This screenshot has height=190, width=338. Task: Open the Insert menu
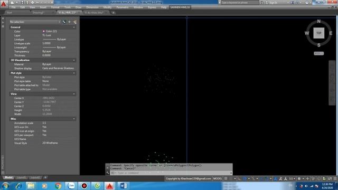(x=43, y=7)
